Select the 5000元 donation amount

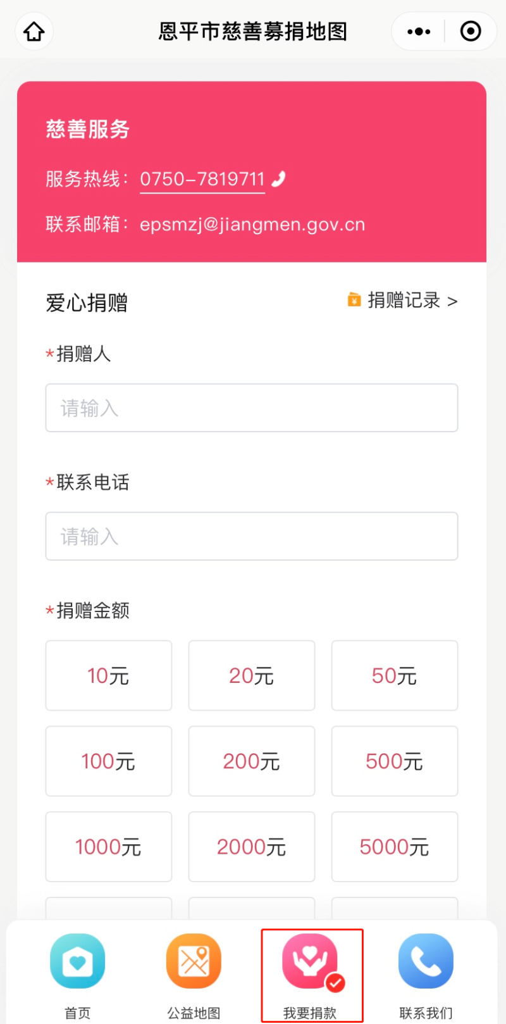394,846
